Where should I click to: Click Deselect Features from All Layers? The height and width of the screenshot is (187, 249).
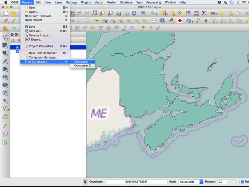(x=173, y=13)
